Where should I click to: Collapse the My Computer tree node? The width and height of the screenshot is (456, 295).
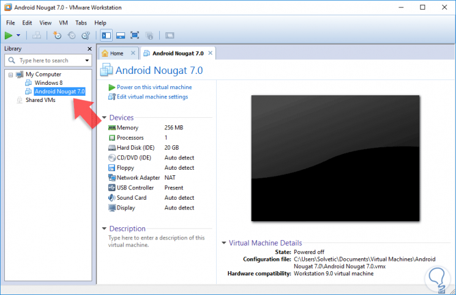tap(10, 75)
